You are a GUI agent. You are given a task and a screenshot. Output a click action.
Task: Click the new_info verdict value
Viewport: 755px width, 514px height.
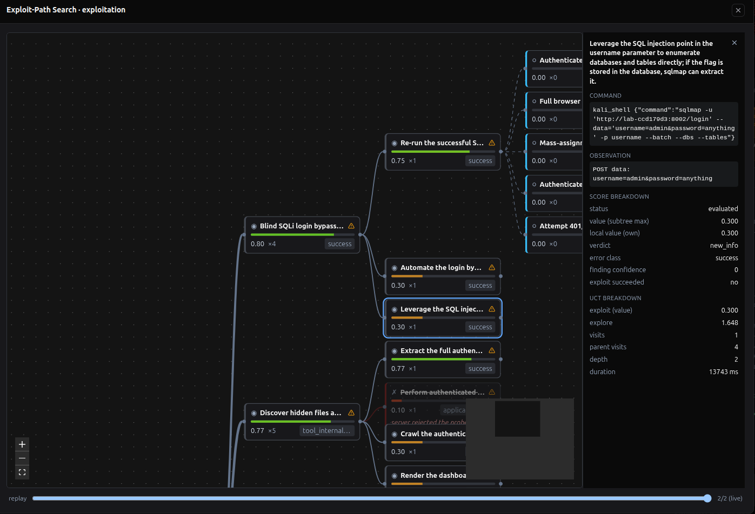tap(724, 246)
